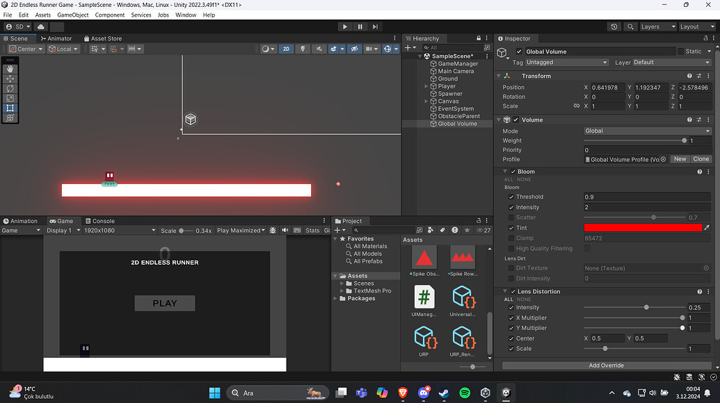The height and width of the screenshot is (403, 720).
Task: Enable High Quality Filtering in Bloom settings
Action: pyautogui.click(x=512, y=248)
